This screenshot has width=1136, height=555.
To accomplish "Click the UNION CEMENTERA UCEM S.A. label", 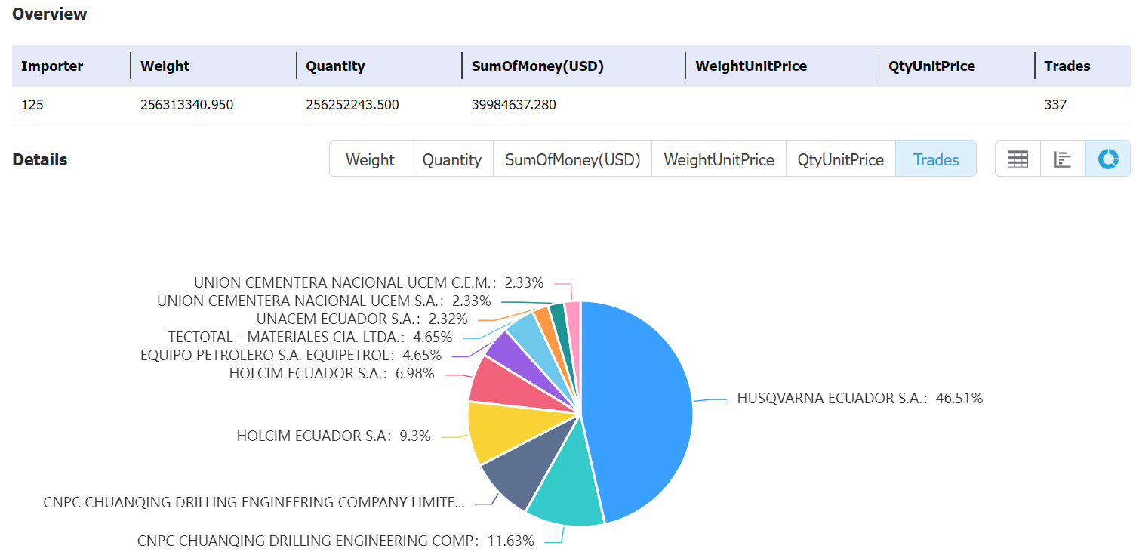I will click(x=325, y=301).
